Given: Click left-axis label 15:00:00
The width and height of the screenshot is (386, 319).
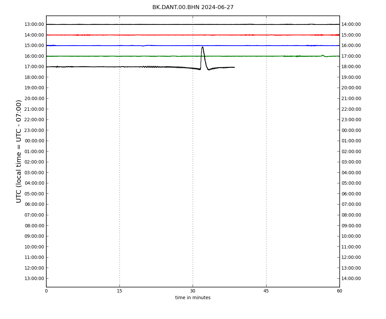Looking at the screenshot, I should (x=34, y=46).
